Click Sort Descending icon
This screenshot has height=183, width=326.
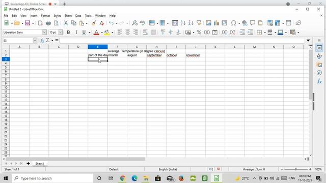click(191, 23)
